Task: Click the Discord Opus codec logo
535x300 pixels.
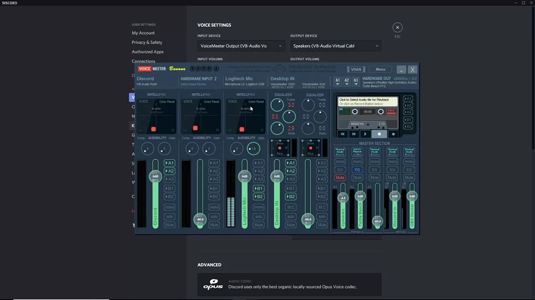Action: [213, 285]
